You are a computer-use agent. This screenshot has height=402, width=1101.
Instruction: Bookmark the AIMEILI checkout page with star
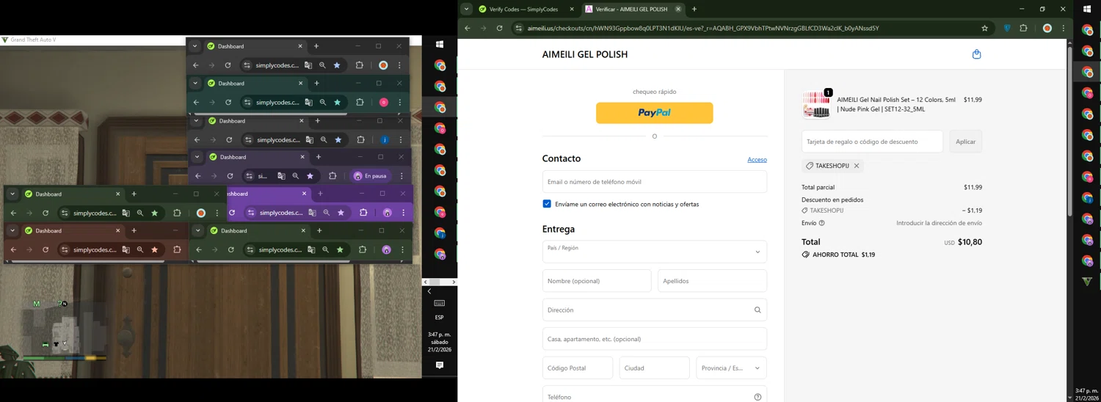tap(985, 29)
